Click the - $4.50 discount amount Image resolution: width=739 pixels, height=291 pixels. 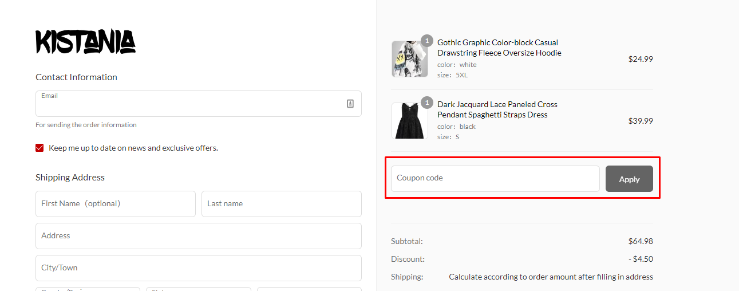(x=641, y=259)
